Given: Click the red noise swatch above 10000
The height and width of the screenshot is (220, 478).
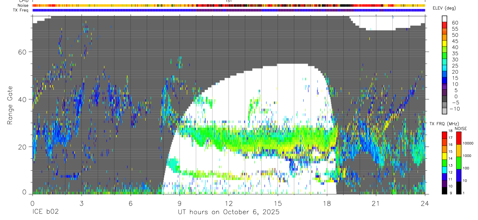Looking at the screenshot, I should click(x=459, y=138).
